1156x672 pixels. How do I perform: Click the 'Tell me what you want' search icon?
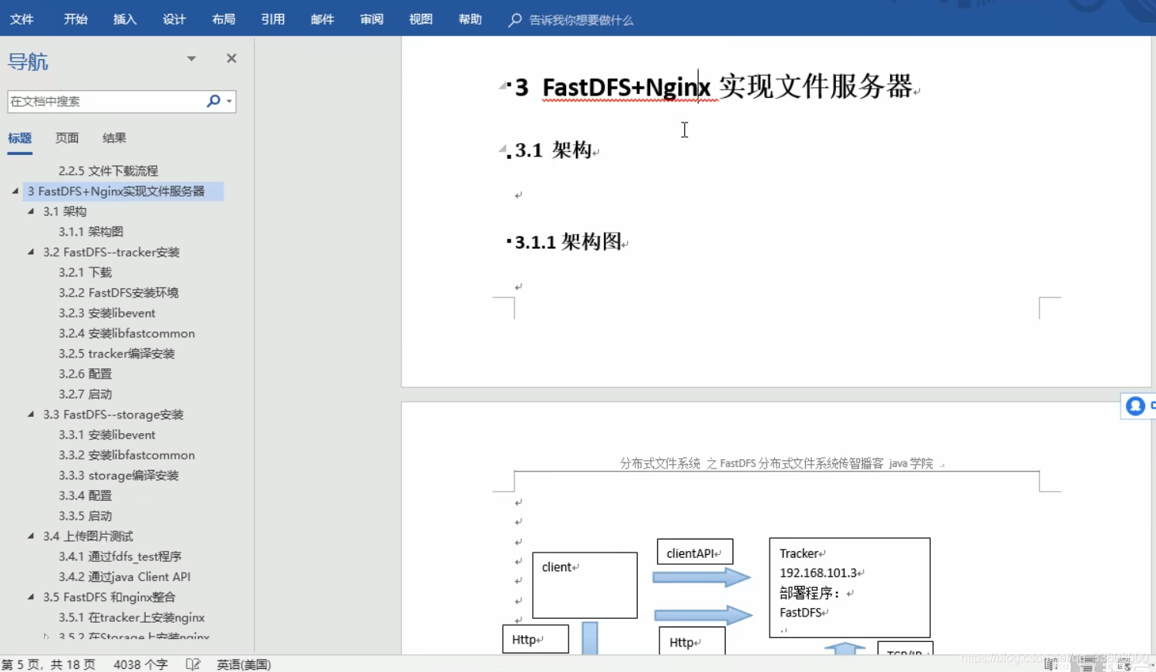tap(515, 20)
